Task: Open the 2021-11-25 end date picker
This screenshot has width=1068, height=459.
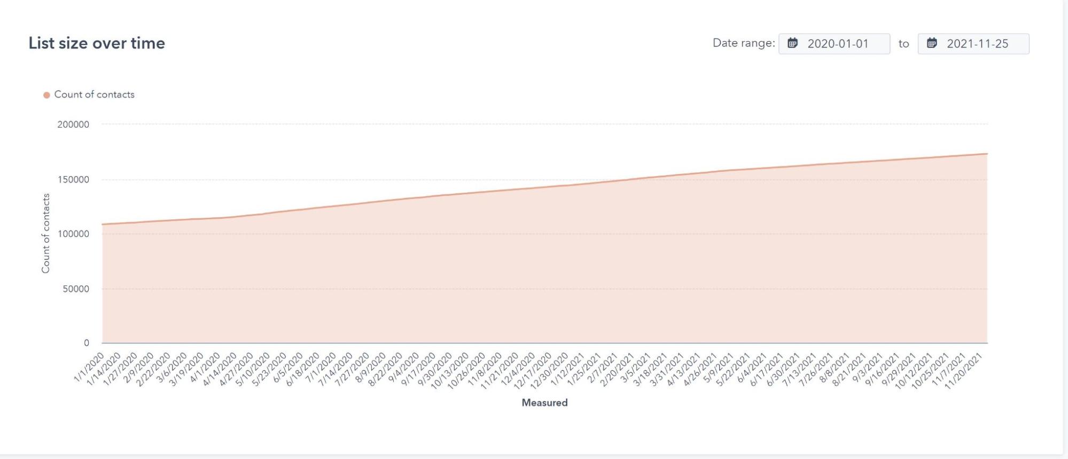Action: pos(977,44)
